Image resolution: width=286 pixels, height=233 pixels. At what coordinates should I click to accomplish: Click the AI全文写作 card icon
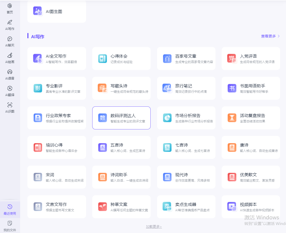[37, 58]
